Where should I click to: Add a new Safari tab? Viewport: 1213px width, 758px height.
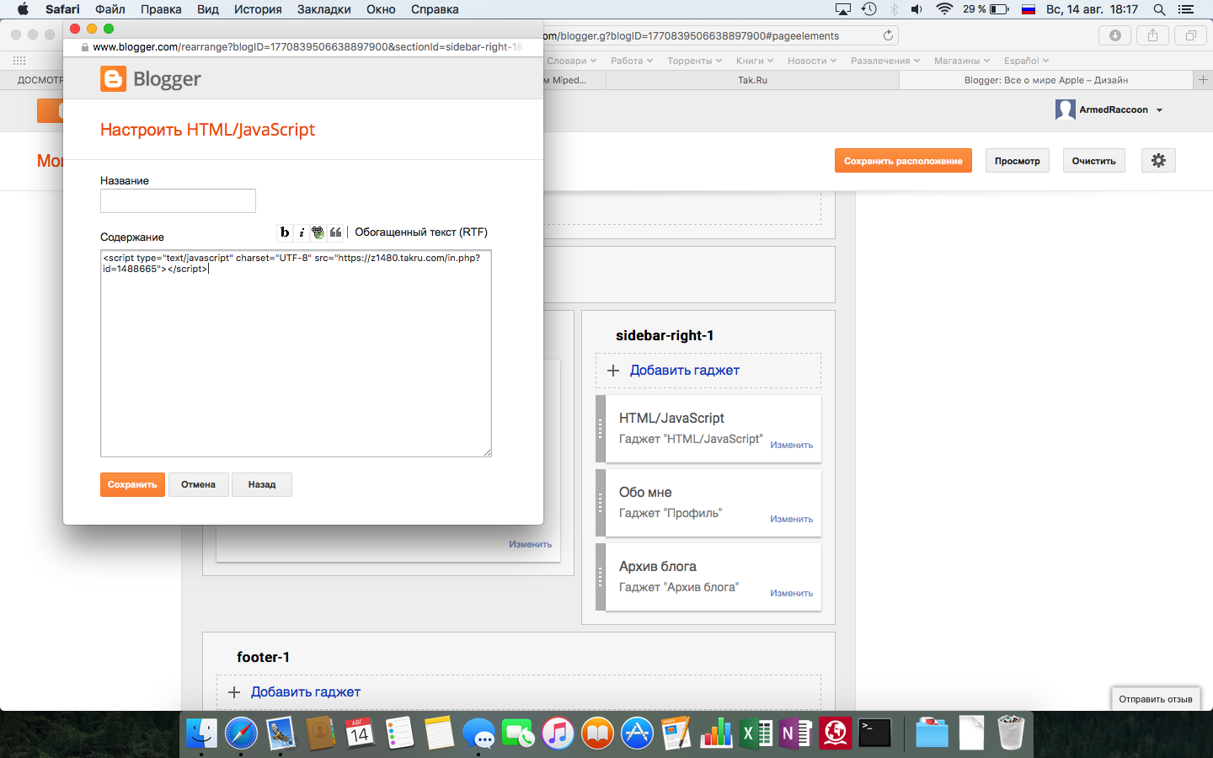click(x=1203, y=79)
